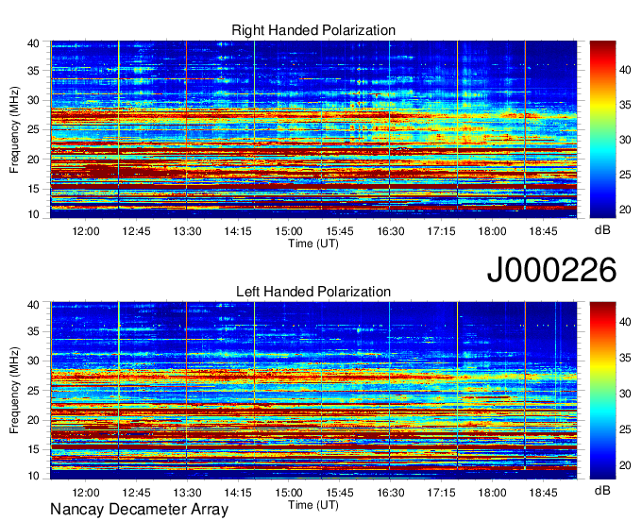Click the 35 dB label on the top colorbar
This screenshot has height=521, width=642.
click(x=625, y=105)
